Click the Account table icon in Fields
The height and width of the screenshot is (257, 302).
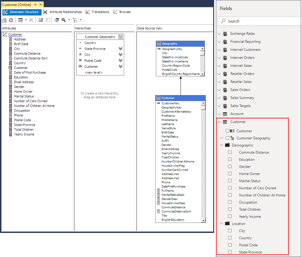(x=225, y=114)
